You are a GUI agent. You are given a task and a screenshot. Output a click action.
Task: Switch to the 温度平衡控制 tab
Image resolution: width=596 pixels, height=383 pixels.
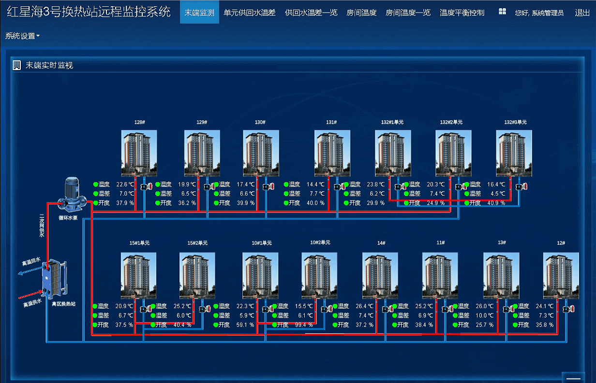[462, 13]
